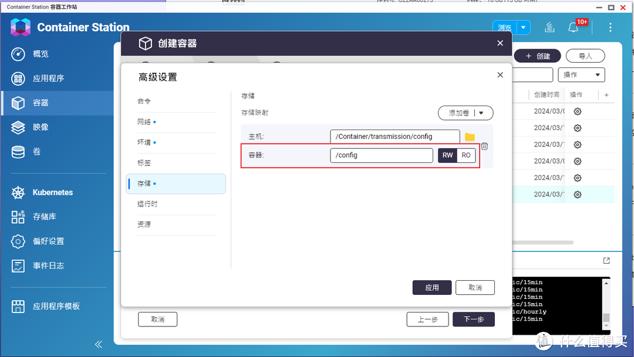Switch to the 命令 command settings tab
634x357 pixels.
tap(177, 101)
